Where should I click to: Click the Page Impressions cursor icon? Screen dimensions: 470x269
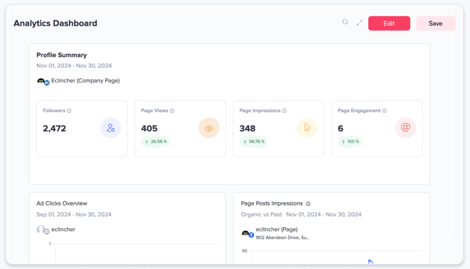(x=307, y=128)
